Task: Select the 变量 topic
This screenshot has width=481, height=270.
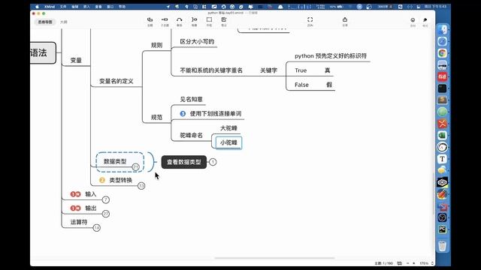Action: coord(76,60)
